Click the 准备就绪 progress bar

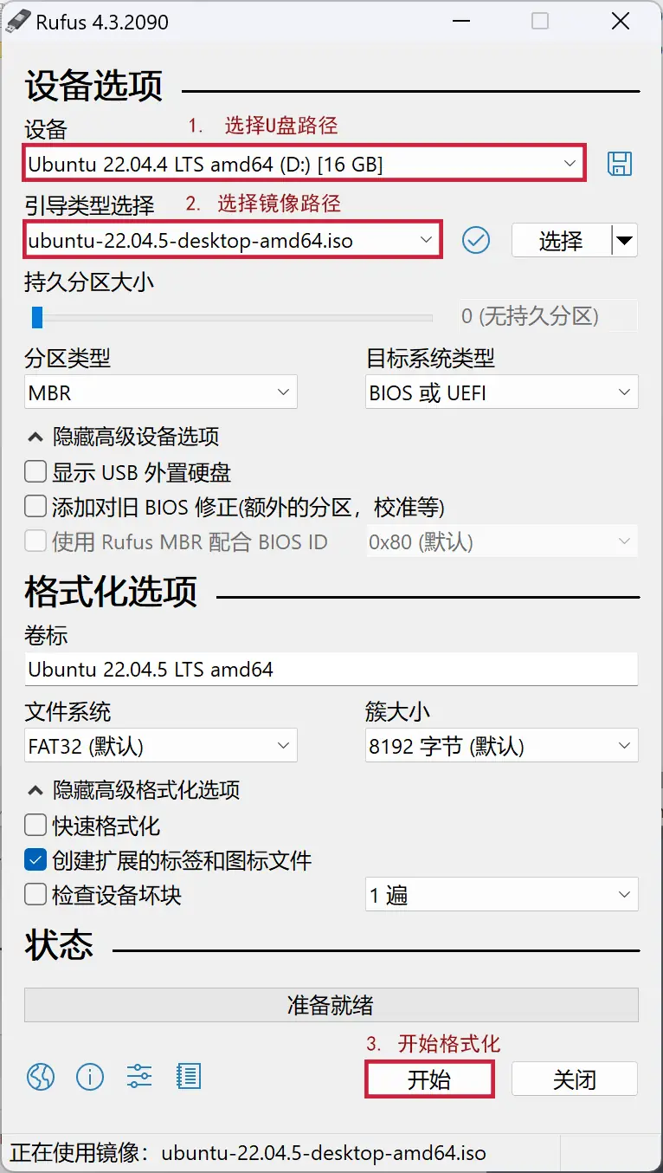[331, 1005]
